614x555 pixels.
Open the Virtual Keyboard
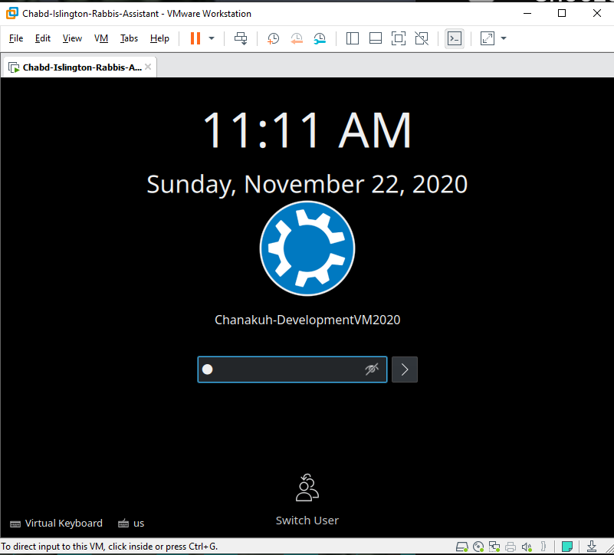click(x=57, y=524)
